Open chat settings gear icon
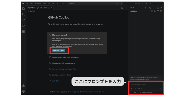 (x=150, y=8)
